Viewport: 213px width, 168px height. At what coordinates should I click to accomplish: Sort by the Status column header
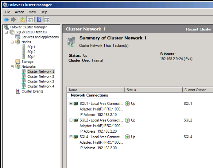pos(154,90)
